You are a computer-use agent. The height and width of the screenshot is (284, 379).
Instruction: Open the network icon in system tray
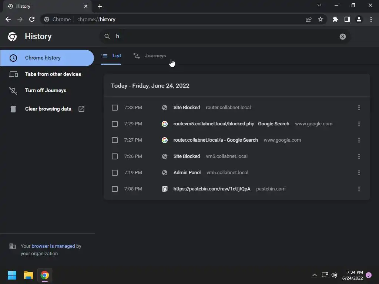325,275
